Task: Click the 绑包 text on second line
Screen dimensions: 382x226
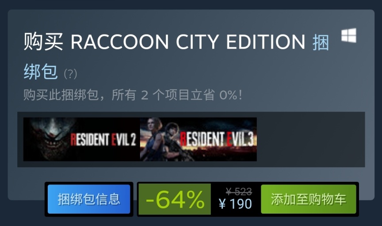Action: (41, 72)
